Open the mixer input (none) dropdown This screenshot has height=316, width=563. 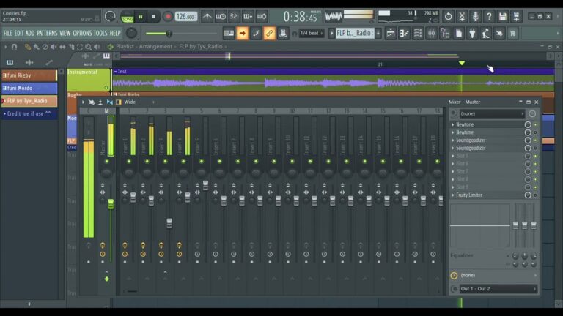click(x=492, y=113)
